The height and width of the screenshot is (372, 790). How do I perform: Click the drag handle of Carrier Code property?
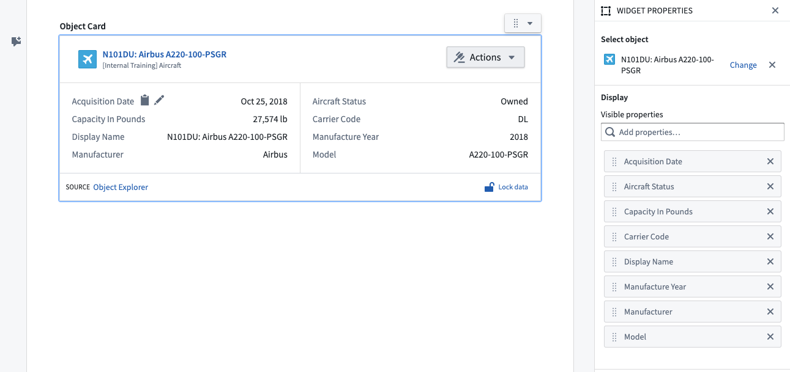(x=614, y=237)
